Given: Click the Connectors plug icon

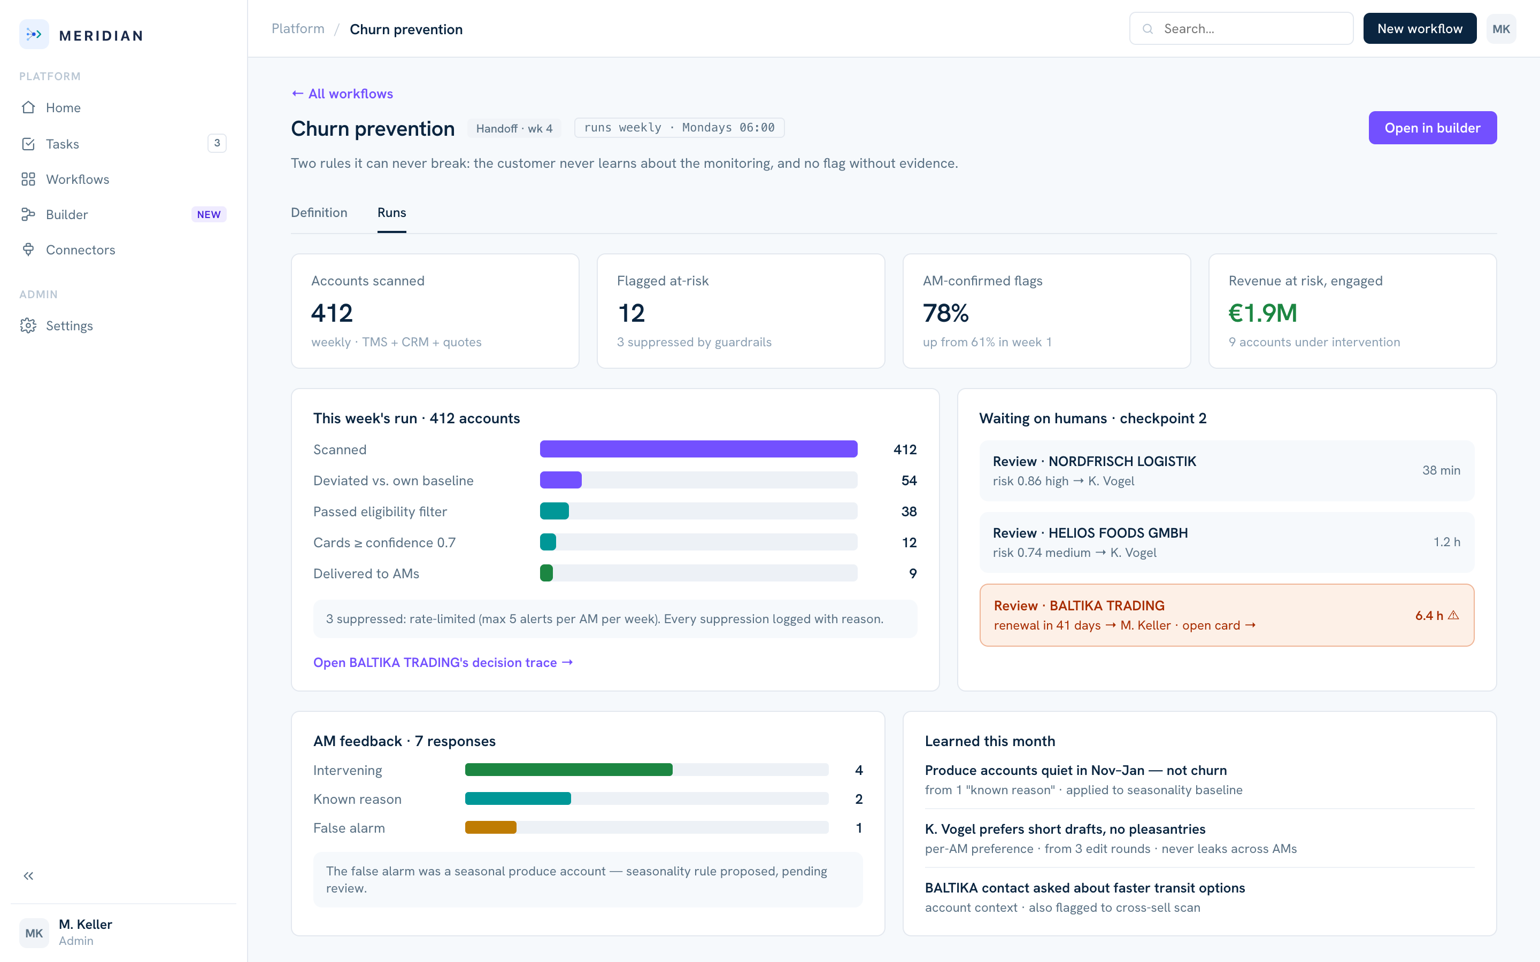Looking at the screenshot, I should pyautogui.click(x=28, y=250).
